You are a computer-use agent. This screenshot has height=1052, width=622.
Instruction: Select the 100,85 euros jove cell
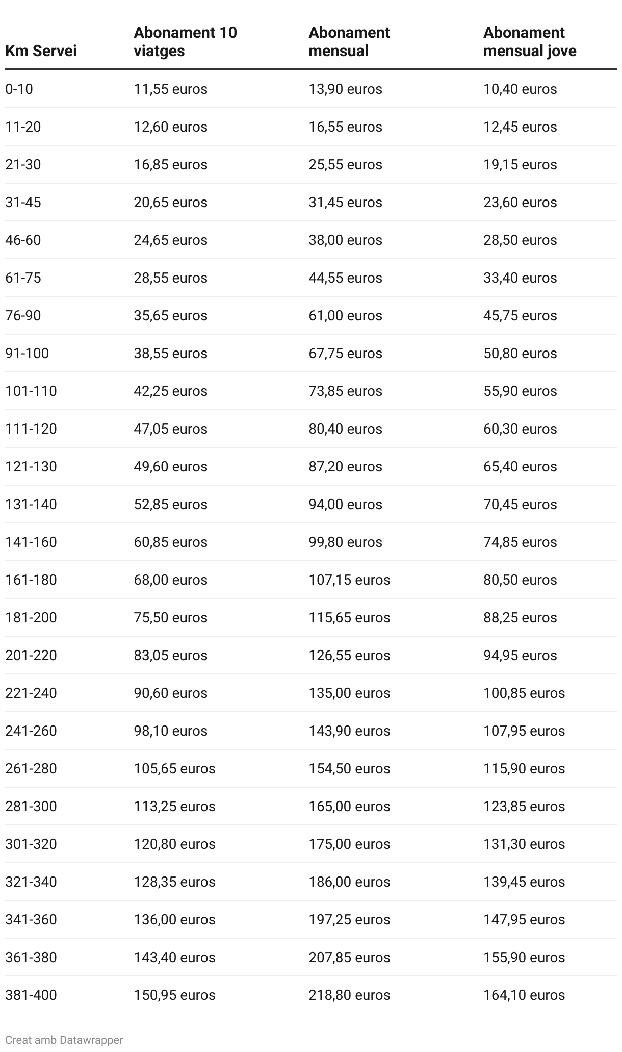tap(524, 693)
